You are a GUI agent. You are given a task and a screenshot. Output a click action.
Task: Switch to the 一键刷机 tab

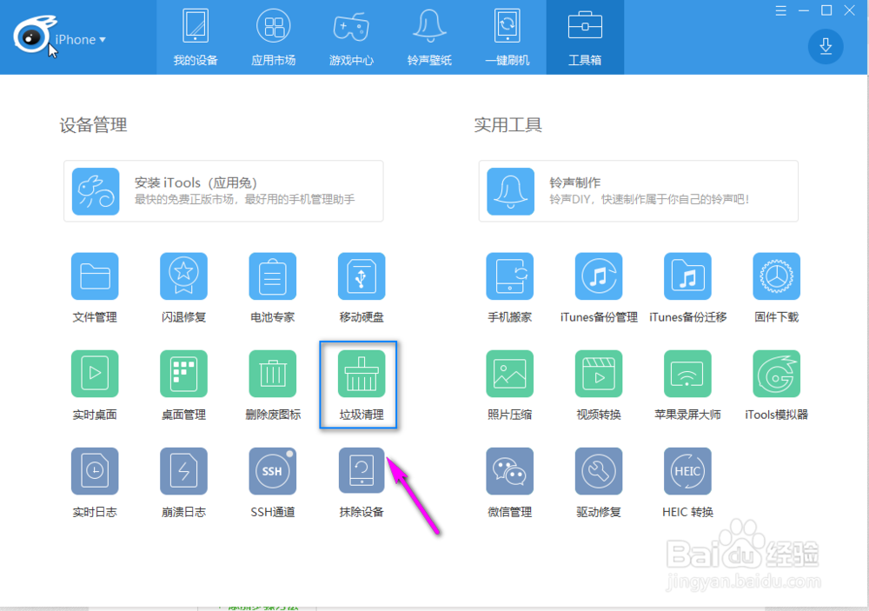(x=507, y=37)
